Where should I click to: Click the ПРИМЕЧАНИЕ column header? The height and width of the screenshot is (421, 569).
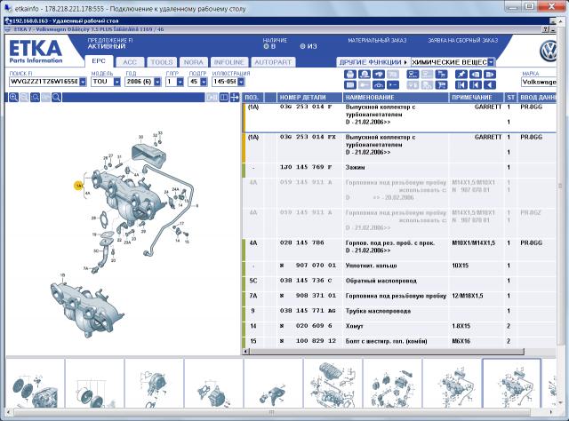coord(477,97)
